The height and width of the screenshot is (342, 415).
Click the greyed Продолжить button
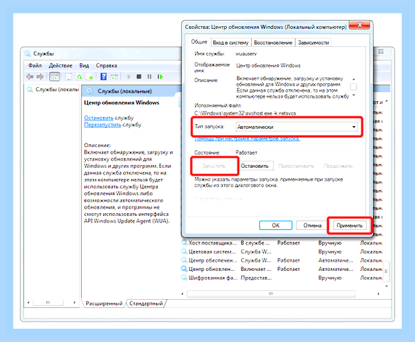click(338, 166)
